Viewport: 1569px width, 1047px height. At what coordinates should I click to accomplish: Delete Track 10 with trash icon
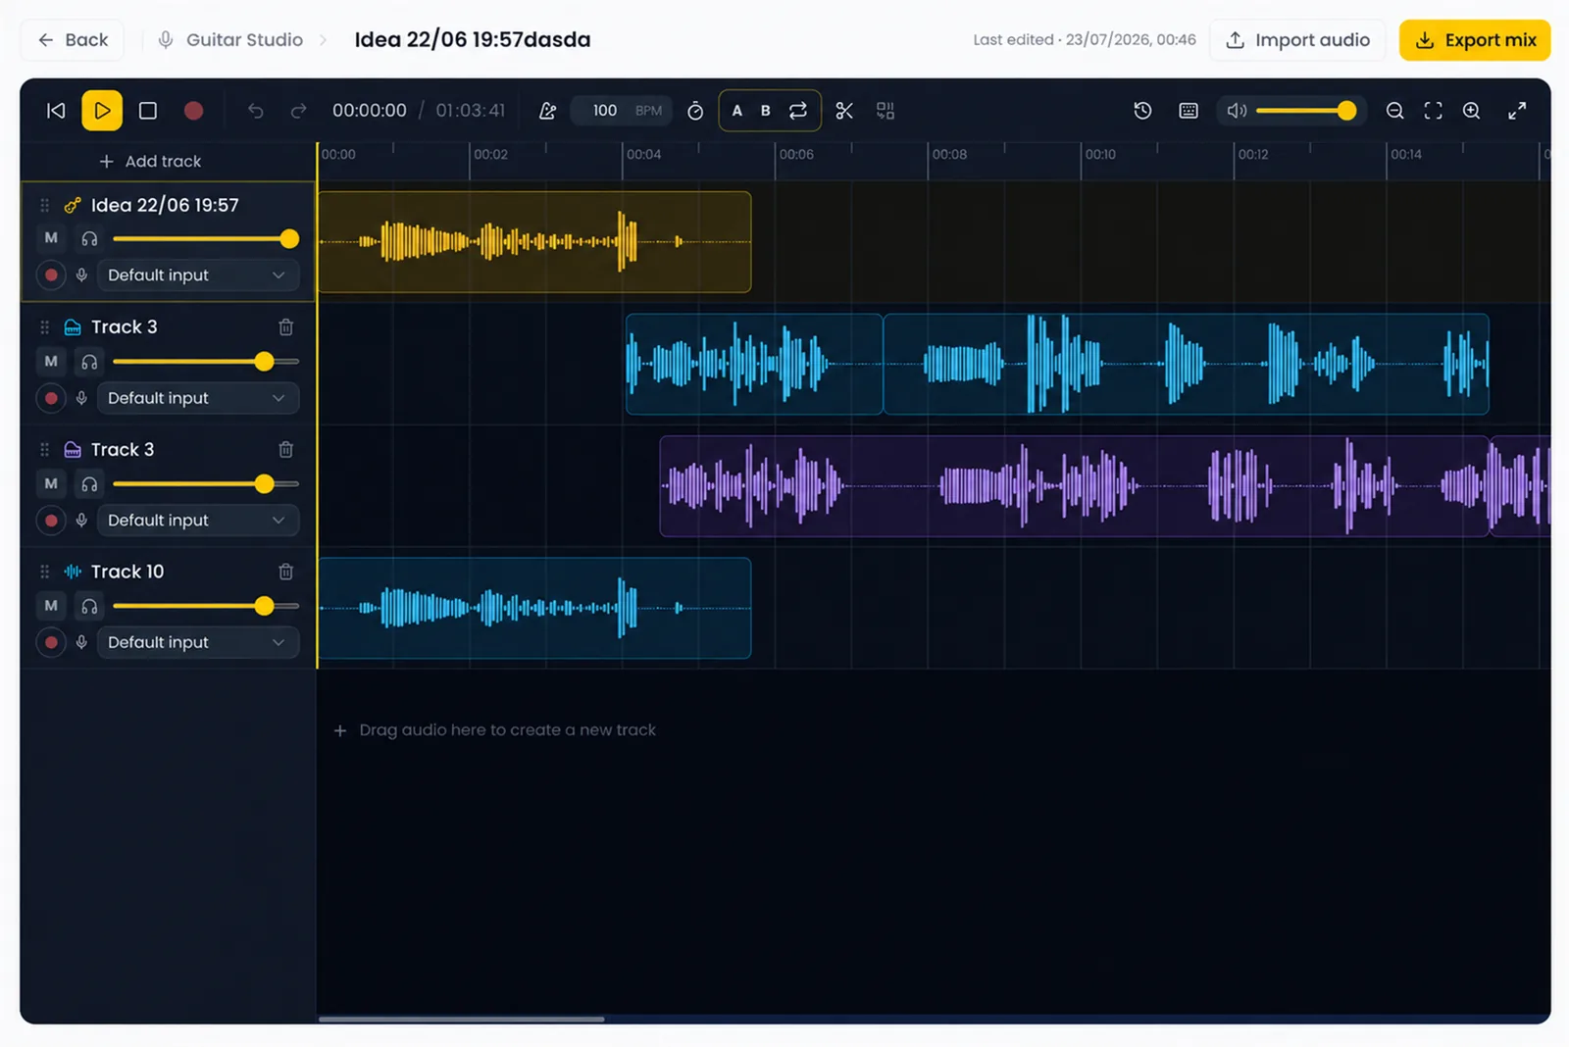pyautogui.click(x=286, y=572)
